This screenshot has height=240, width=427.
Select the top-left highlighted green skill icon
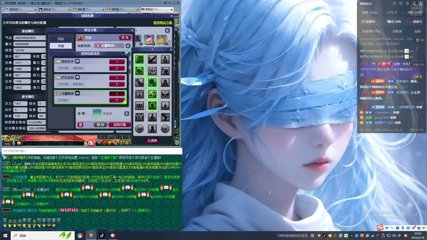[139, 59]
